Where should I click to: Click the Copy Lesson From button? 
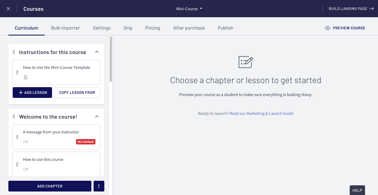pyautogui.click(x=77, y=92)
